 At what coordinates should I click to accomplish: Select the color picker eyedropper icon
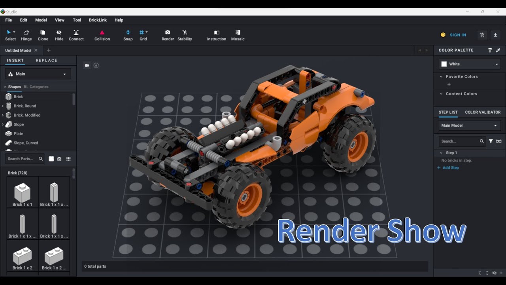click(498, 50)
